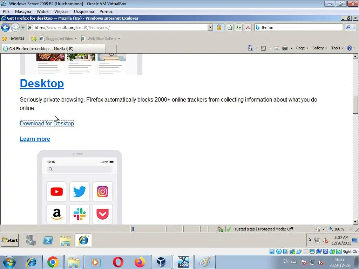Click the Amazon tile in the phone mockup
The image size is (359, 269).
tap(56, 214)
